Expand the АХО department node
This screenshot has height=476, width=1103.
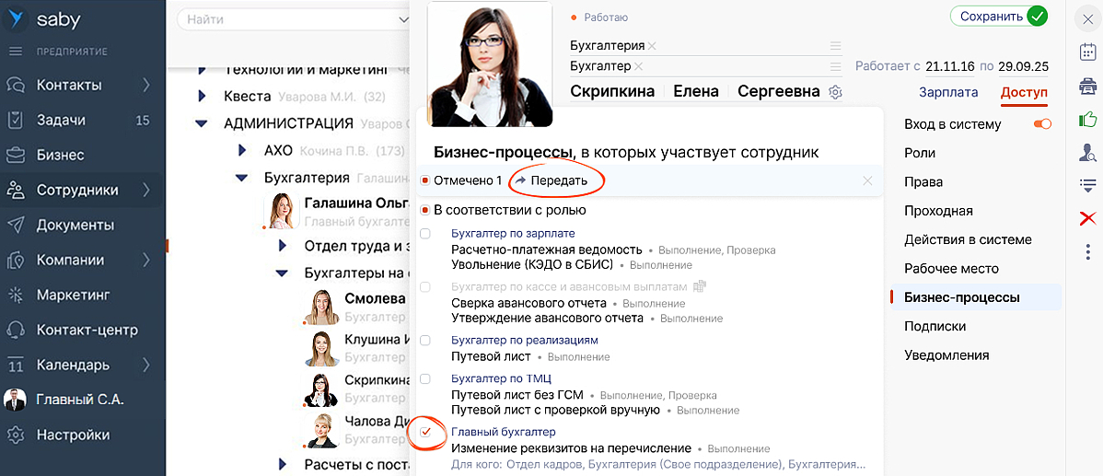tap(242, 150)
